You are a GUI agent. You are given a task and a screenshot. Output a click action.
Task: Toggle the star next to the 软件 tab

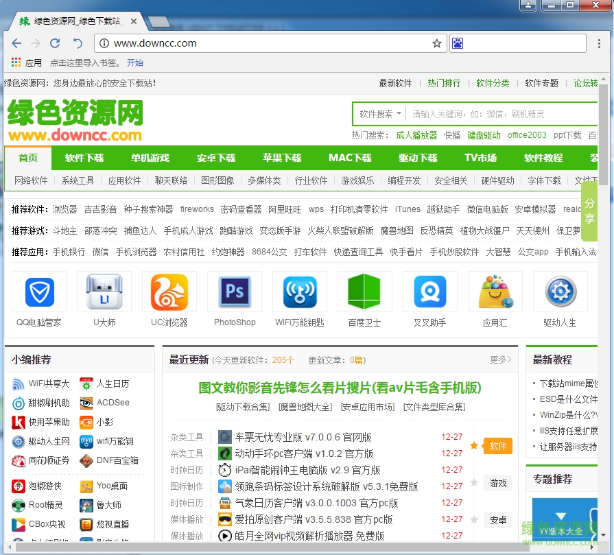[473, 446]
